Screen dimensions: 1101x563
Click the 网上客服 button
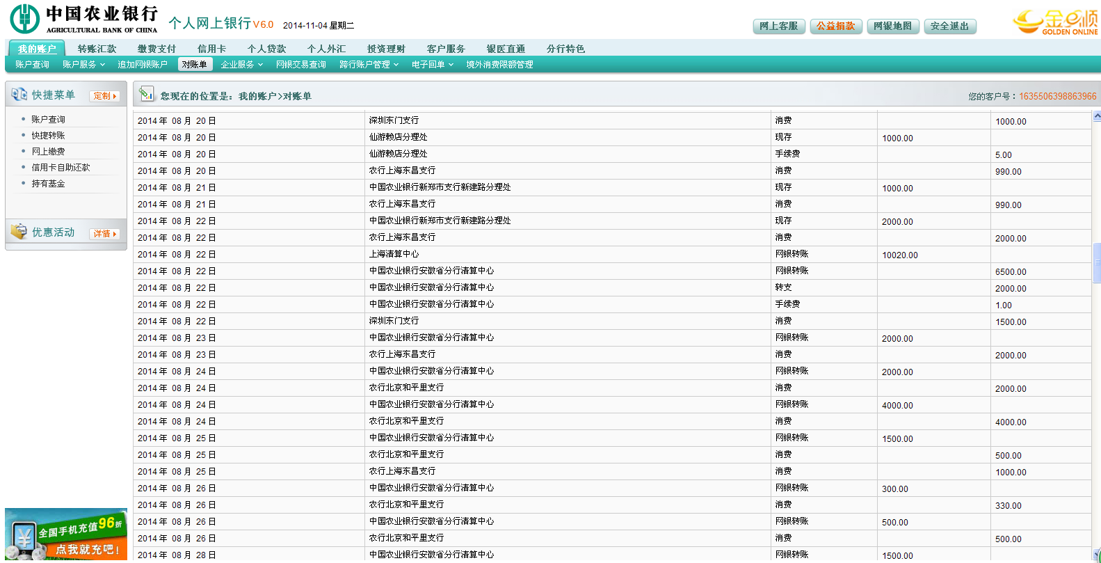click(778, 26)
